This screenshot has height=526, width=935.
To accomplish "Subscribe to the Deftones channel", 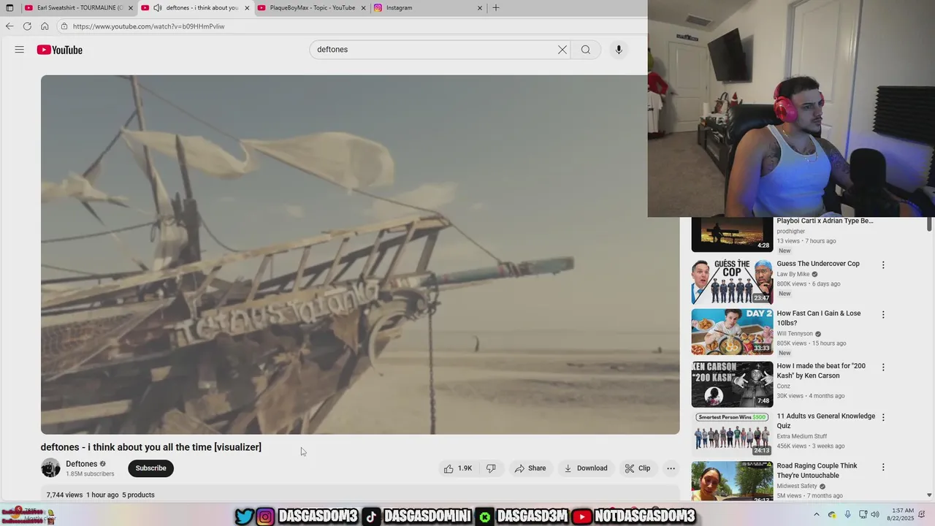I will click(150, 468).
